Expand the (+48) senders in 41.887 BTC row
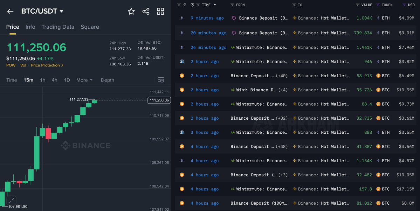The height and width of the screenshot is (211, 420). tap(282, 147)
